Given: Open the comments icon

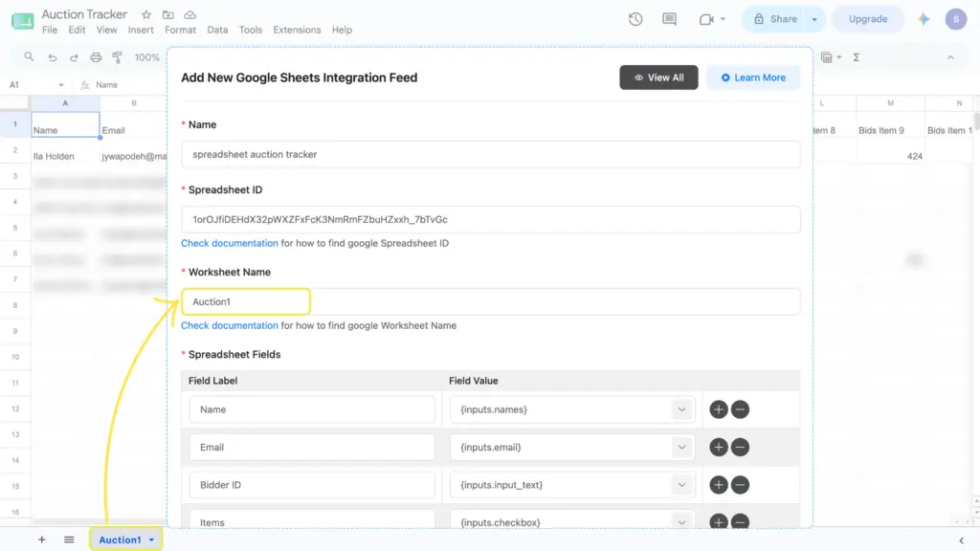Looking at the screenshot, I should 669,19.
